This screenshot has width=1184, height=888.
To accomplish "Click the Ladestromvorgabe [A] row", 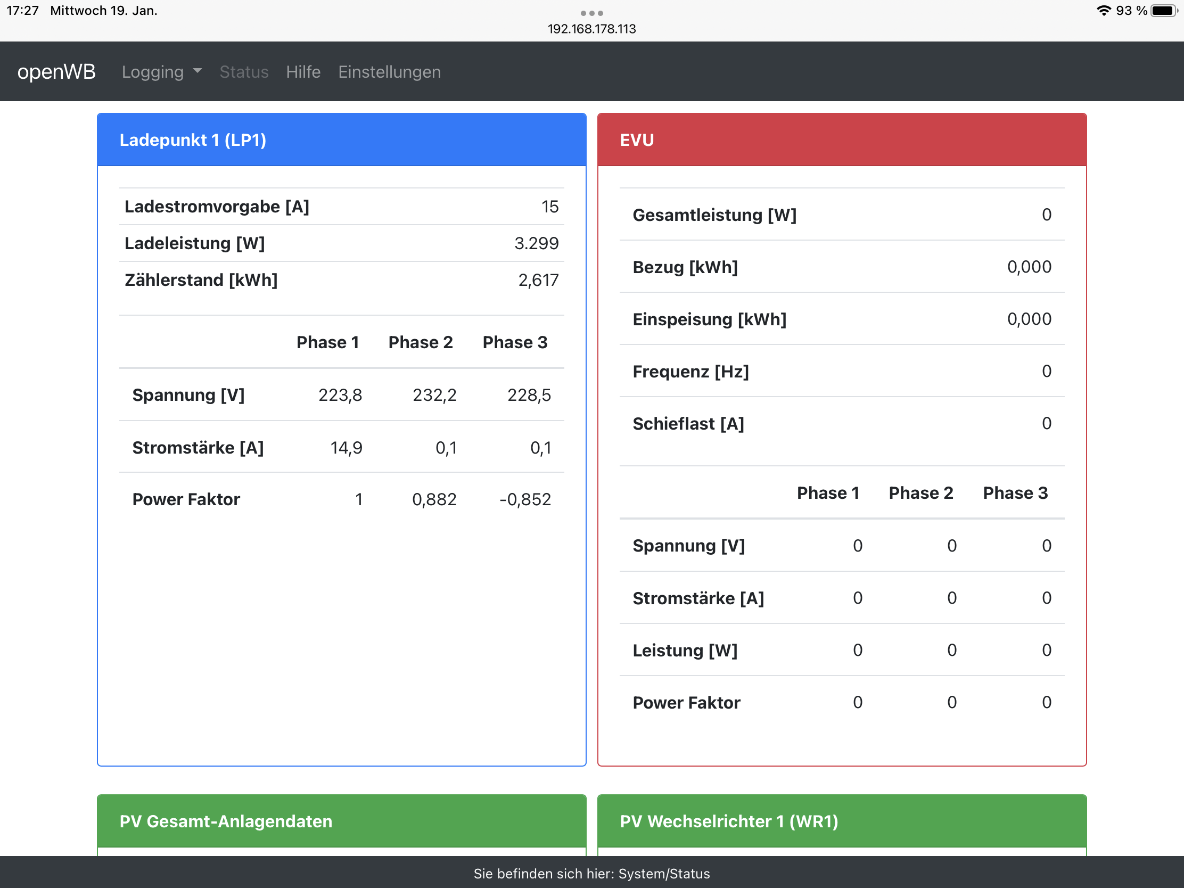I will point(341,207).
